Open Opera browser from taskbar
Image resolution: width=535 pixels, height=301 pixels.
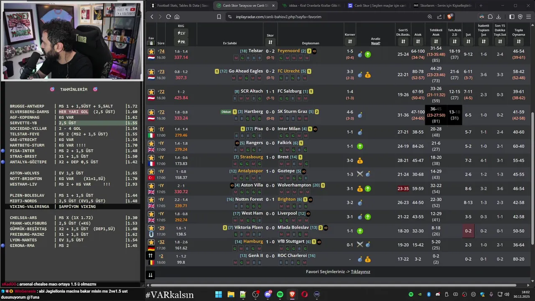305,295
